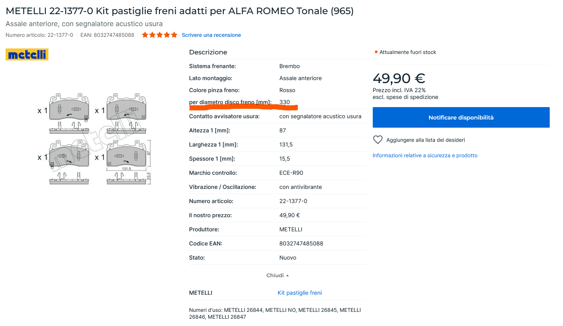Click the heart wishlist icon
The image size is (563, 326).
pos(377,140)
